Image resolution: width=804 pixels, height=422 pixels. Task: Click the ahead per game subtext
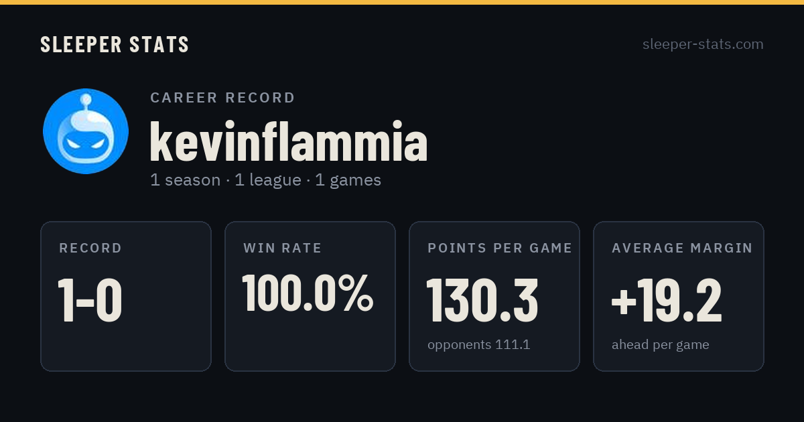point(660,345)
